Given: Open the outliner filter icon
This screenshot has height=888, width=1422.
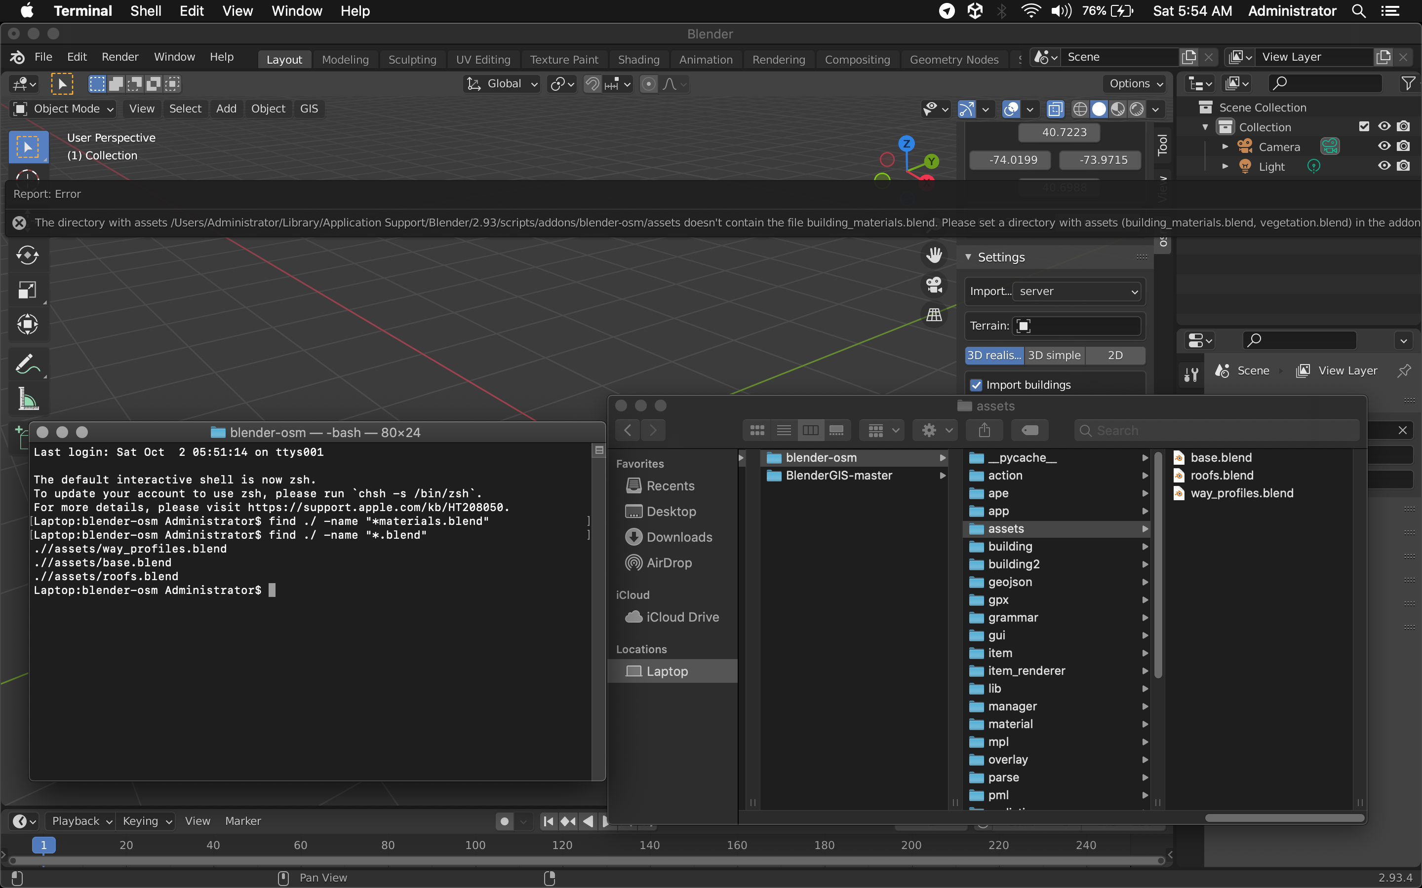Looking at the screenshot, I should tap(1409, 83).
